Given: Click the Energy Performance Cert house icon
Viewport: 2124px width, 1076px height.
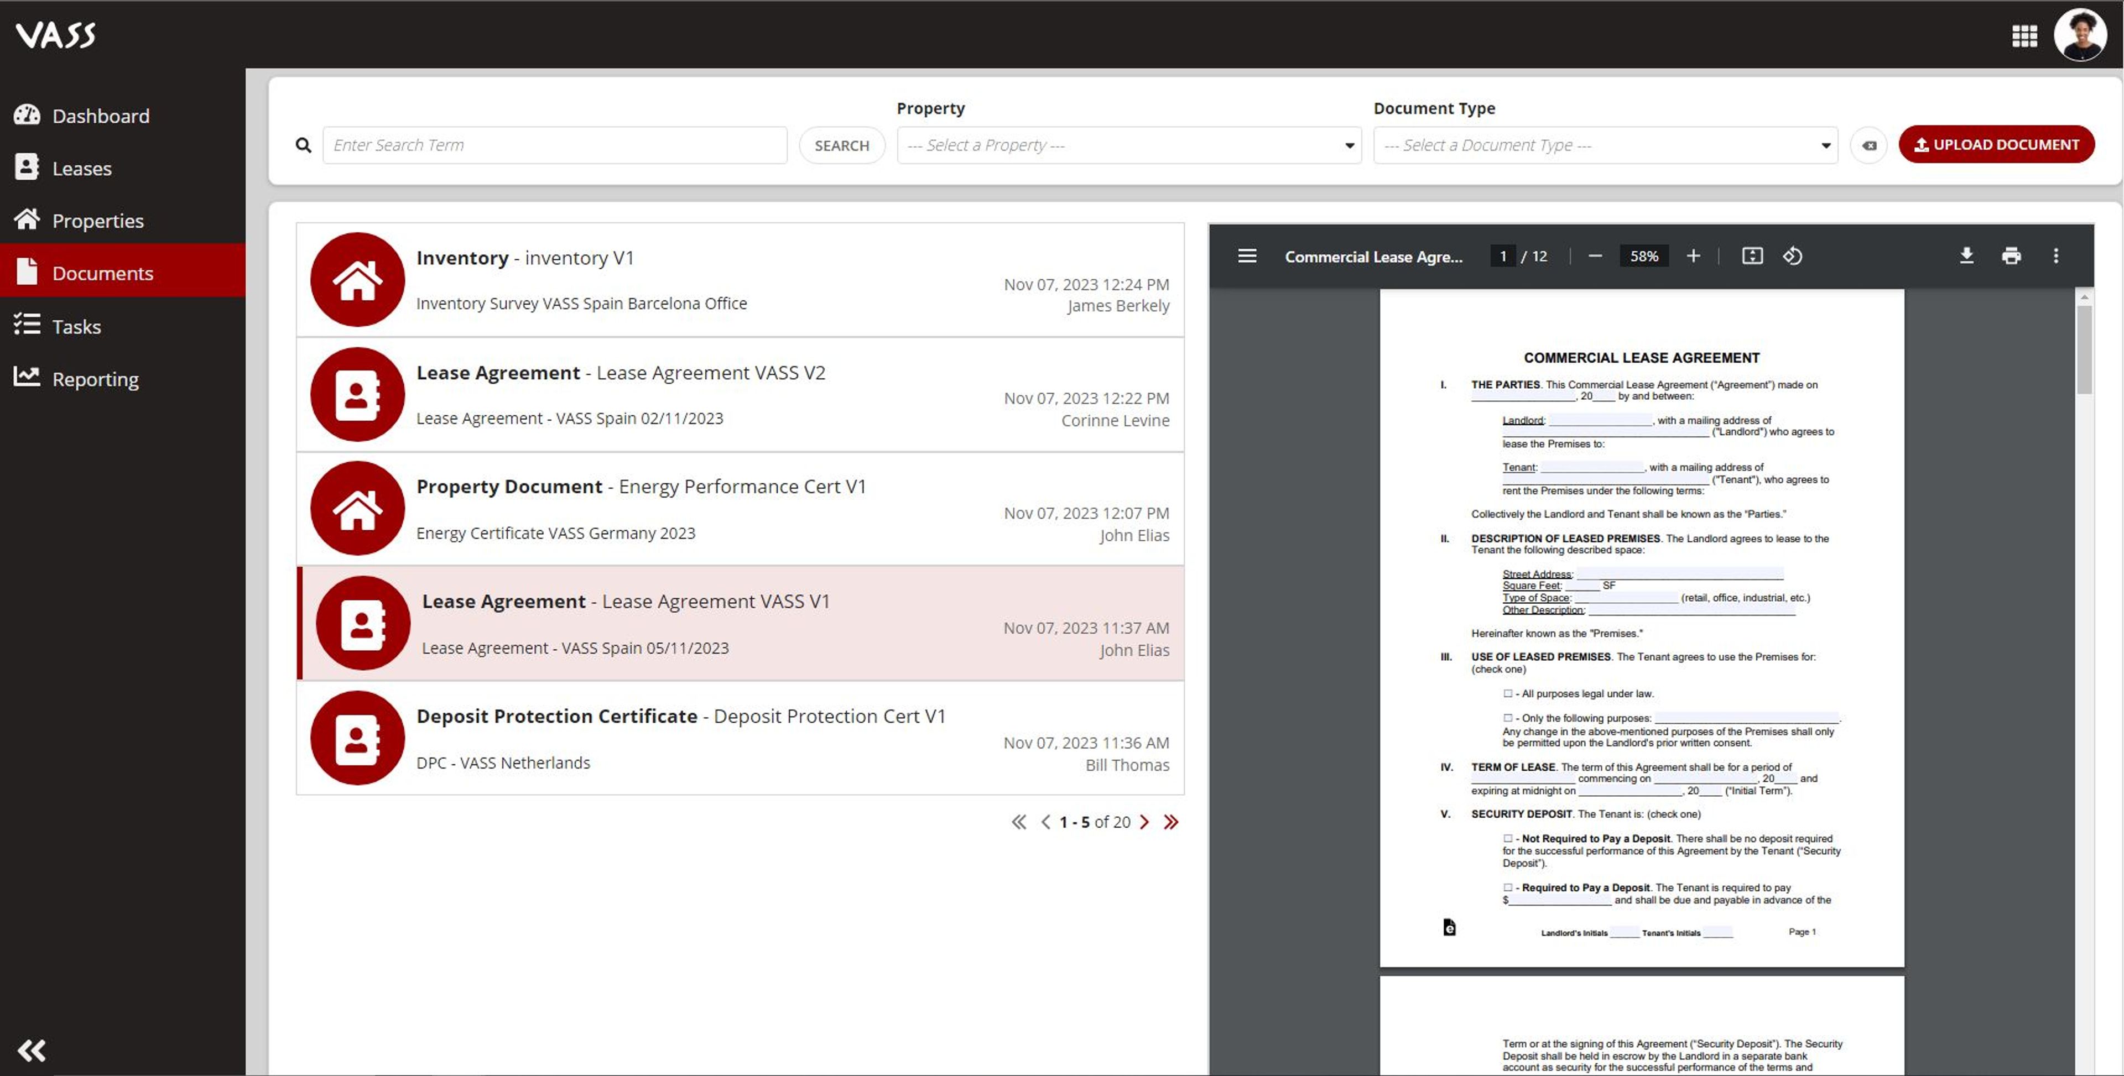Looking at the screenshot, I should pyautogui.click(x=357, y=508).
